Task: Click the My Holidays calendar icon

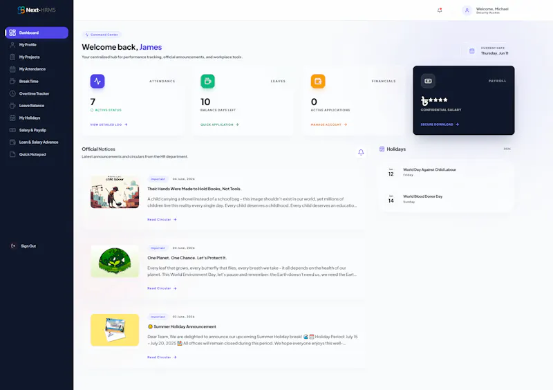Action: tap(12, 118)
